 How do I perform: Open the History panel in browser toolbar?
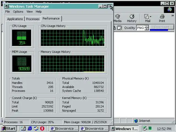pos(132,18)
